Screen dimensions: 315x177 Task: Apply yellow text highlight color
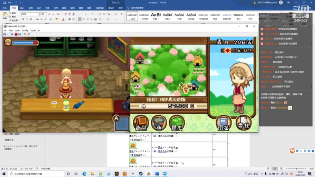[x=57, y=19]
